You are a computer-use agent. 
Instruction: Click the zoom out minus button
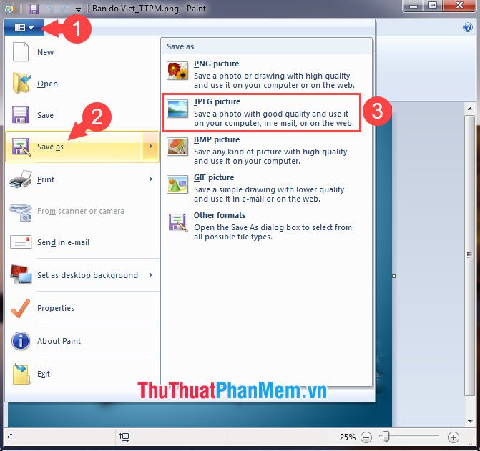click(366, 437)
